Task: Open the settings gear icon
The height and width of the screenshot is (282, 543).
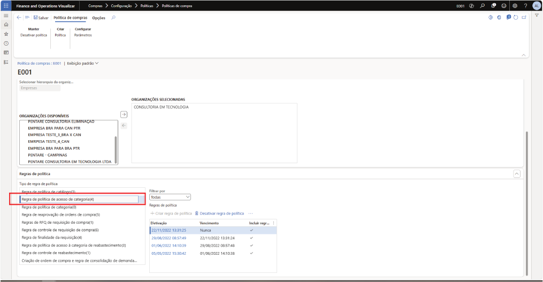Action: tap(515, 5)
